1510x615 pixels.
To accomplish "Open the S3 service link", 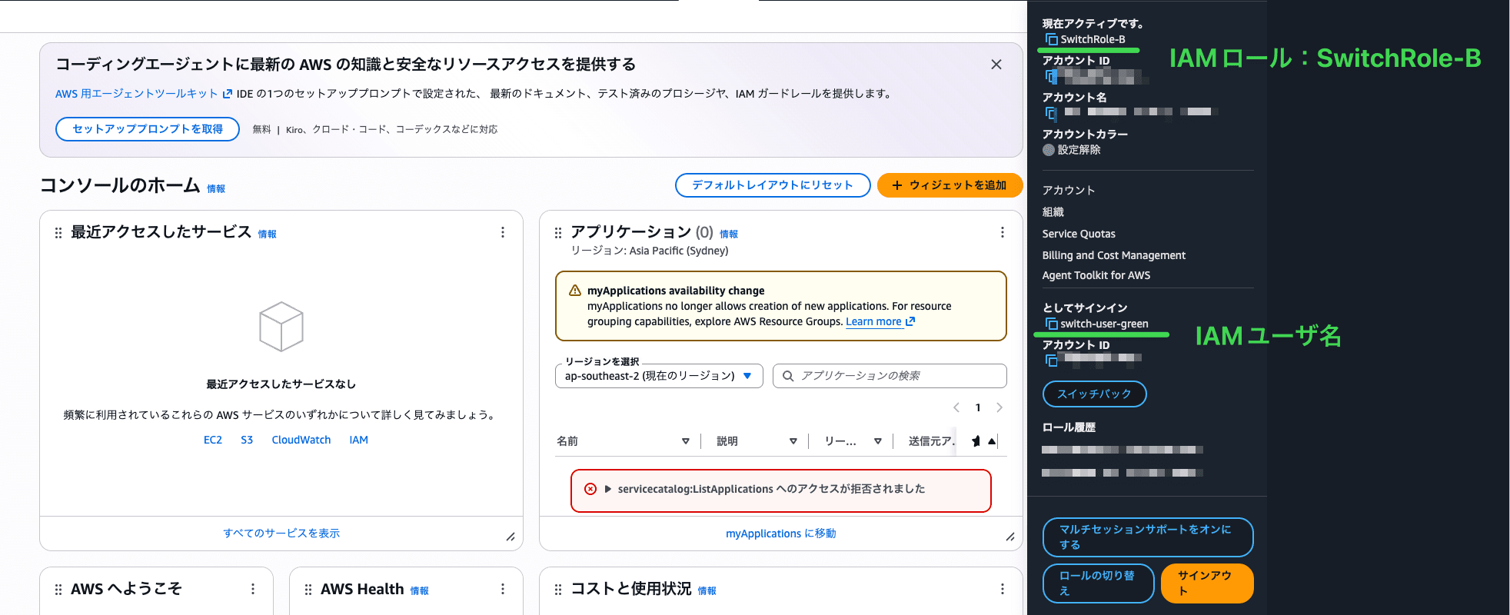I will pyautogui.click(x=247, y=440).
